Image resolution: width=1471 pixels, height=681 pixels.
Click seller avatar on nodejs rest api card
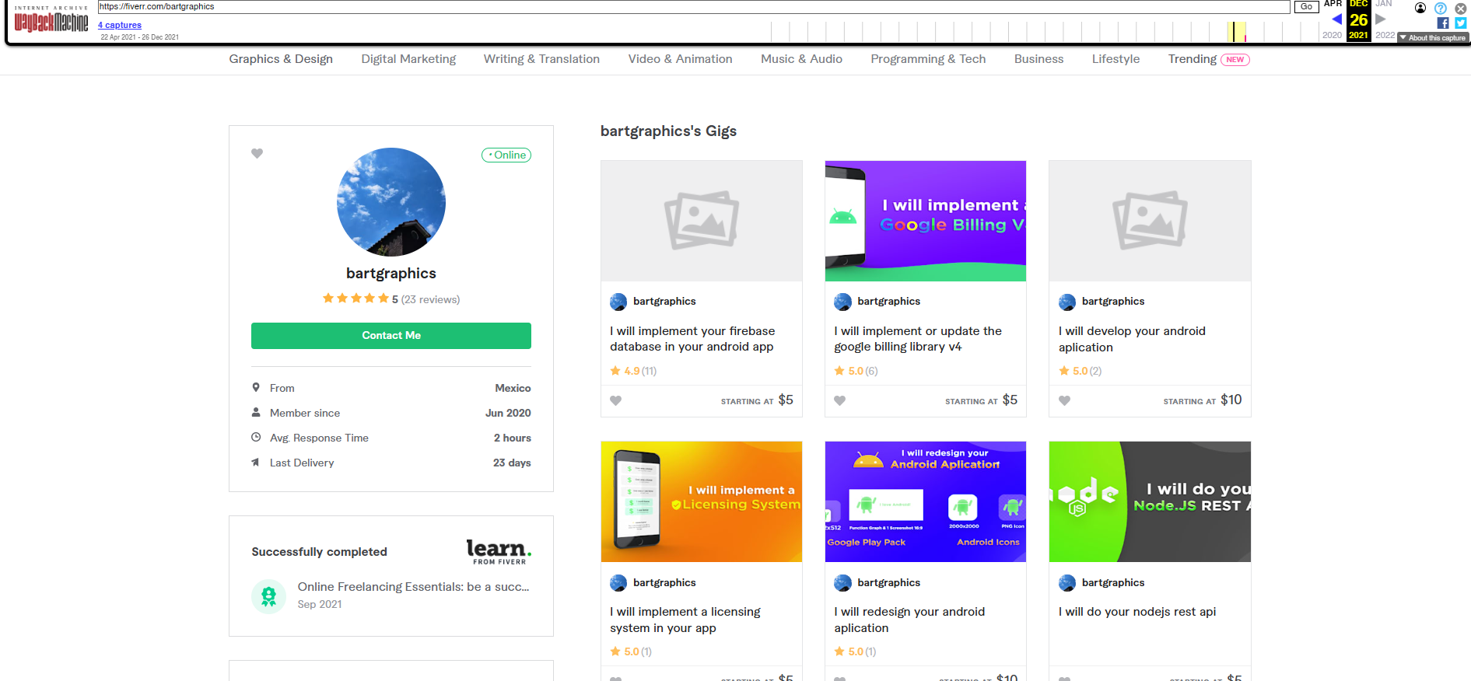(1067, 583)
